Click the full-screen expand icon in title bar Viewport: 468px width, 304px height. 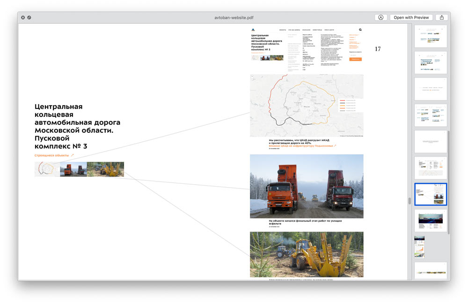[x=29, y=17]
